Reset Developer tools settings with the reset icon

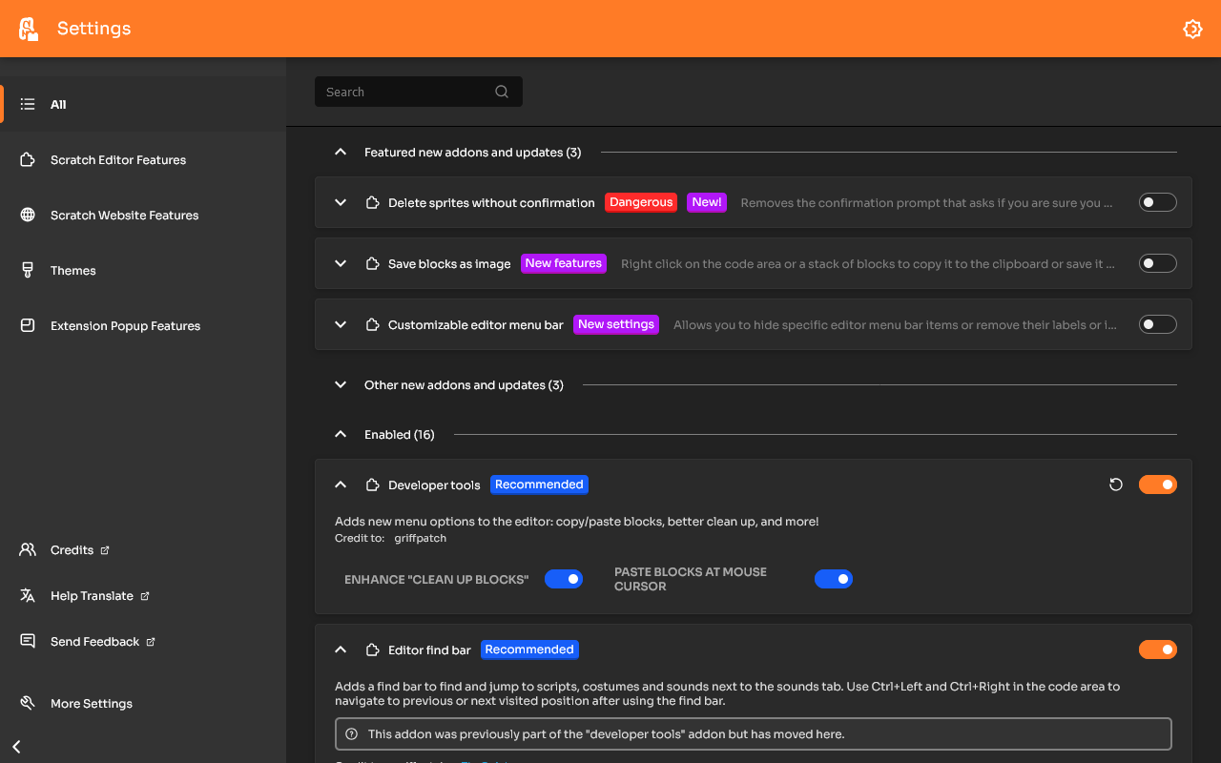click(x=1116, y=485)
